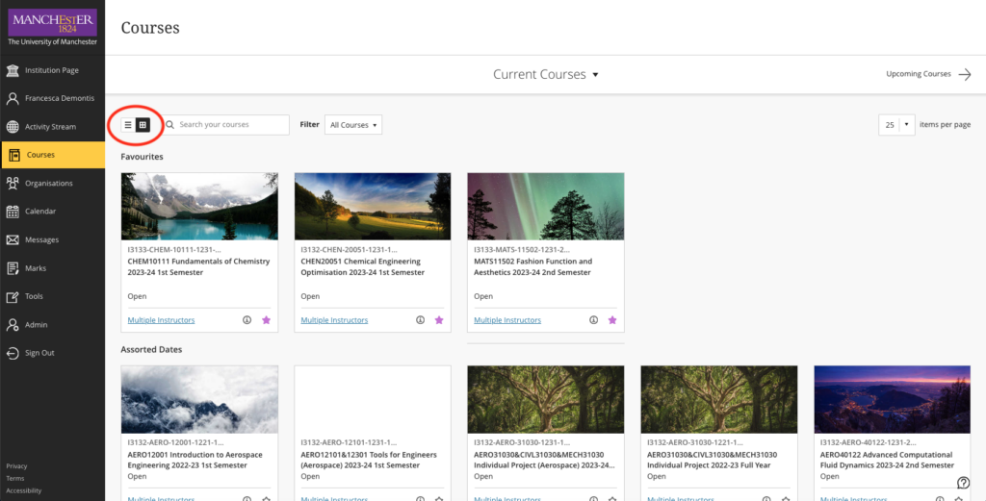The width and height of the screenshot is (986, 501).
Task: Click the AERO40122 night city thumbnail
Action: pyautogui.click(x=893, y=399)
